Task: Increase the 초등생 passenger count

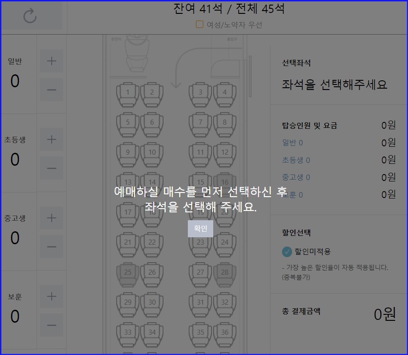Action: point(51,139)
